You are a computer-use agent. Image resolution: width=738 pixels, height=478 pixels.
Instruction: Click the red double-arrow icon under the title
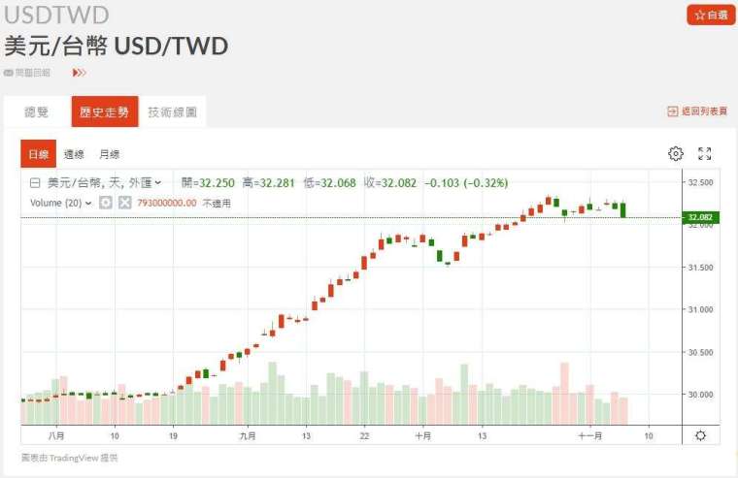point(79,73)
